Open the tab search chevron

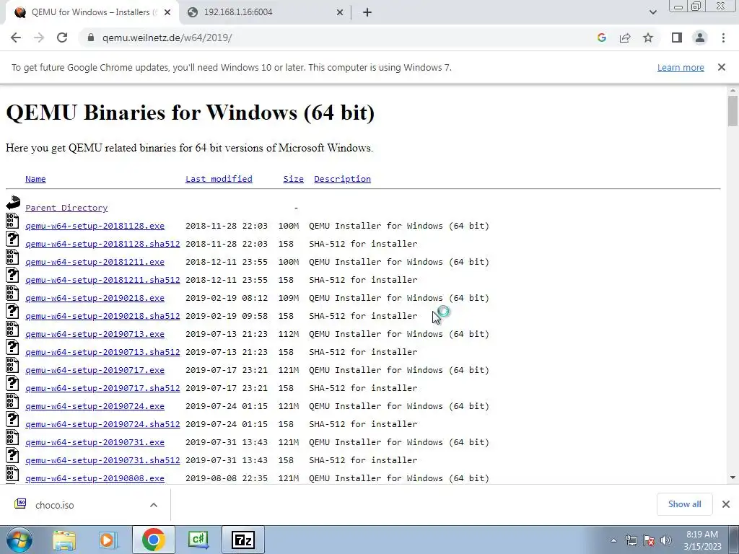coord(652,12)
